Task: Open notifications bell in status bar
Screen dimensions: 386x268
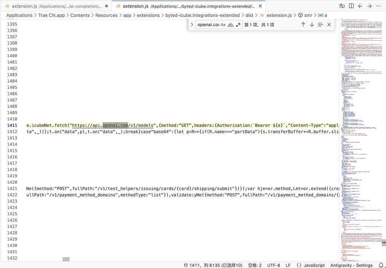Action: click(381, 265)
